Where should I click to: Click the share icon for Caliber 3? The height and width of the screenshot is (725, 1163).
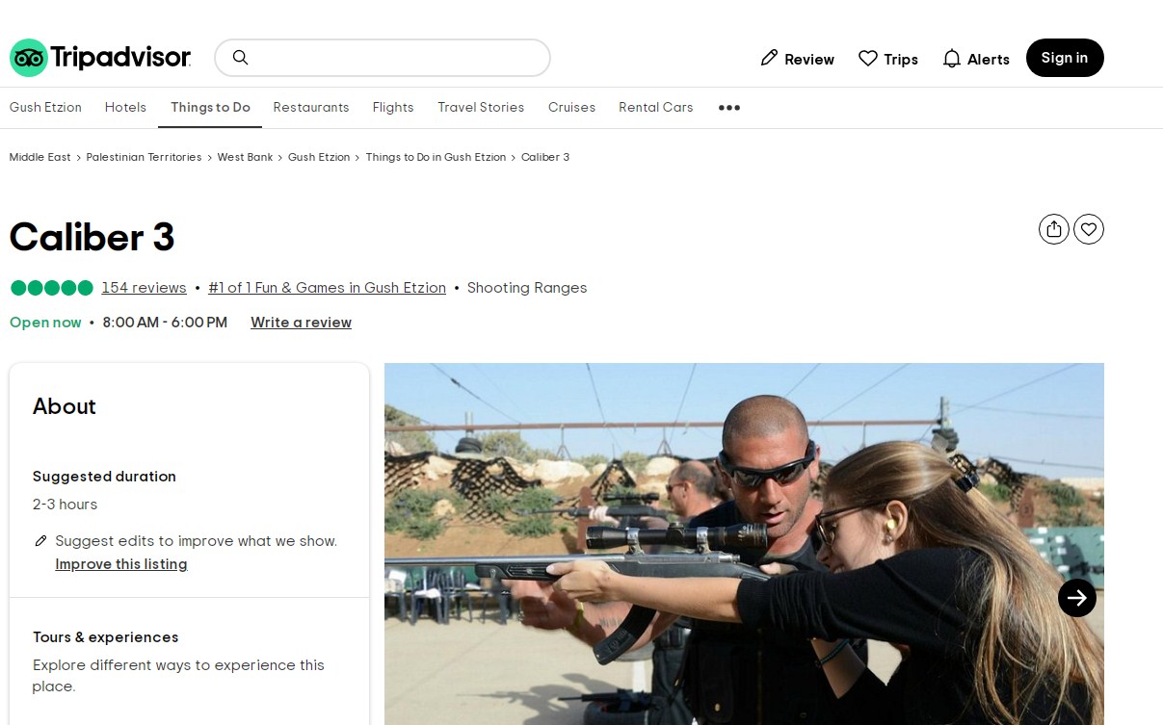pyautogui.click(x=1054, y=229)
